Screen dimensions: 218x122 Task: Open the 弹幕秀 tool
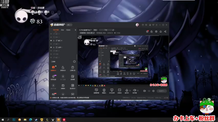pyautogui.click(x=63, y=86)
